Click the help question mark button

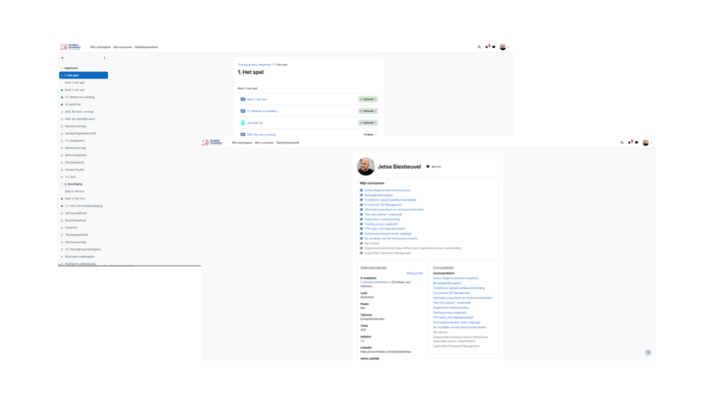click(648, 352)
